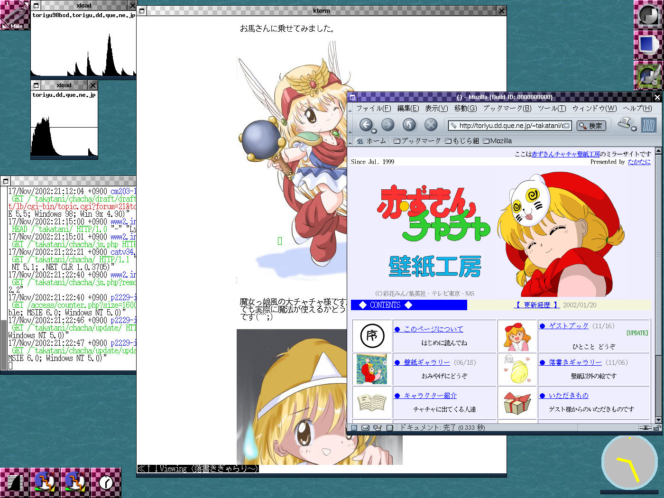The width and height of the screenshot is (664, 498).
Task: Open the ウィンドウ(W) menu
Action: (595, 108)
